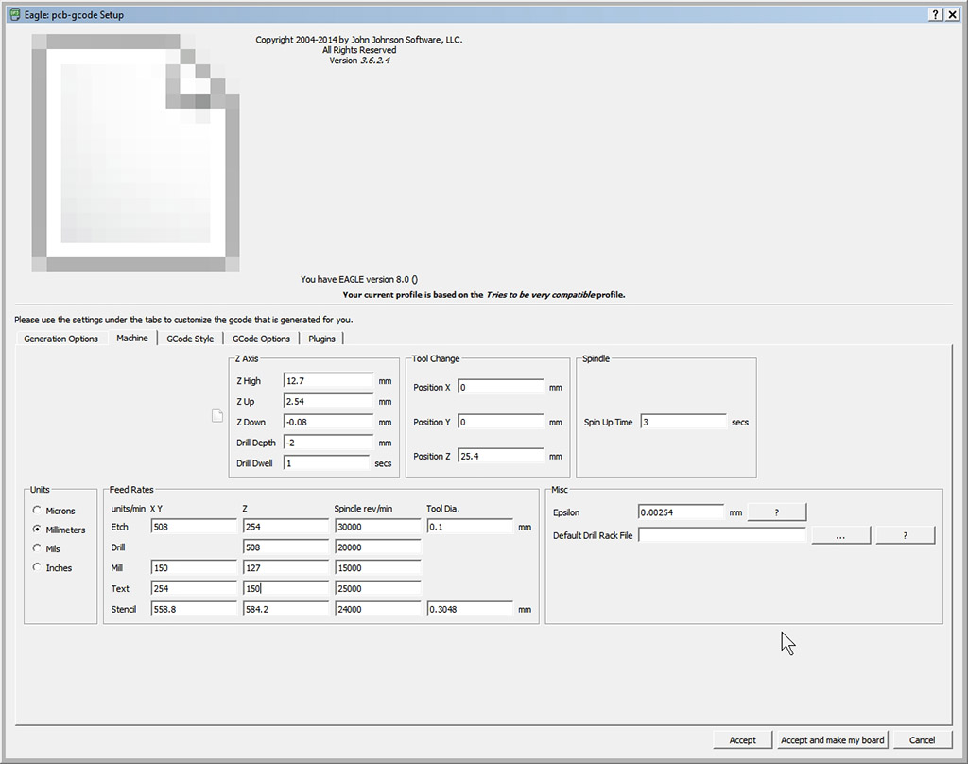Open the Plugins tab
The image size is (968, 764).
321,339
